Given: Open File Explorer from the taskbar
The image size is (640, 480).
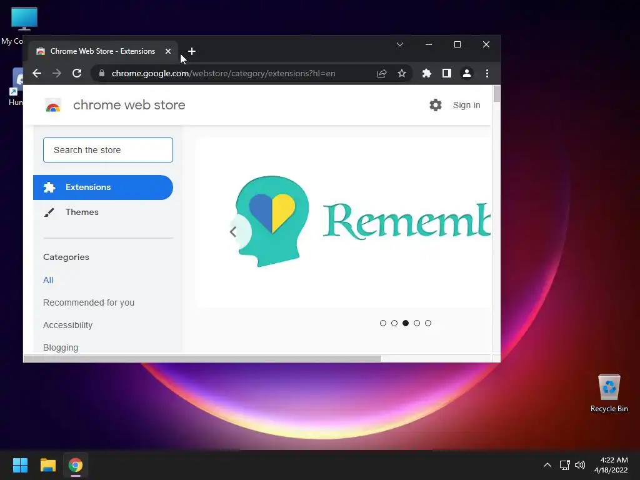Looking at the screenshot, I should click(x=47, y=465).
